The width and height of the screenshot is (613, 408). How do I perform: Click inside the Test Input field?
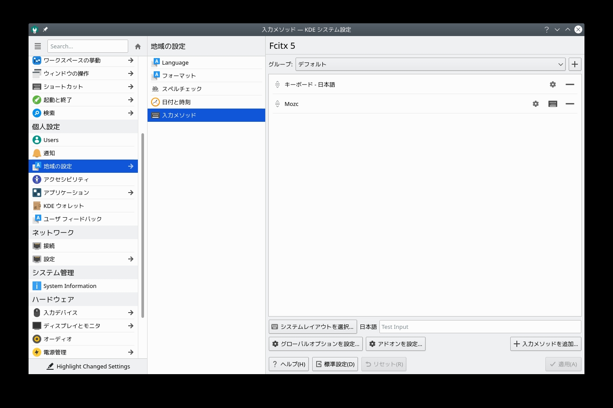coord(479,327)
